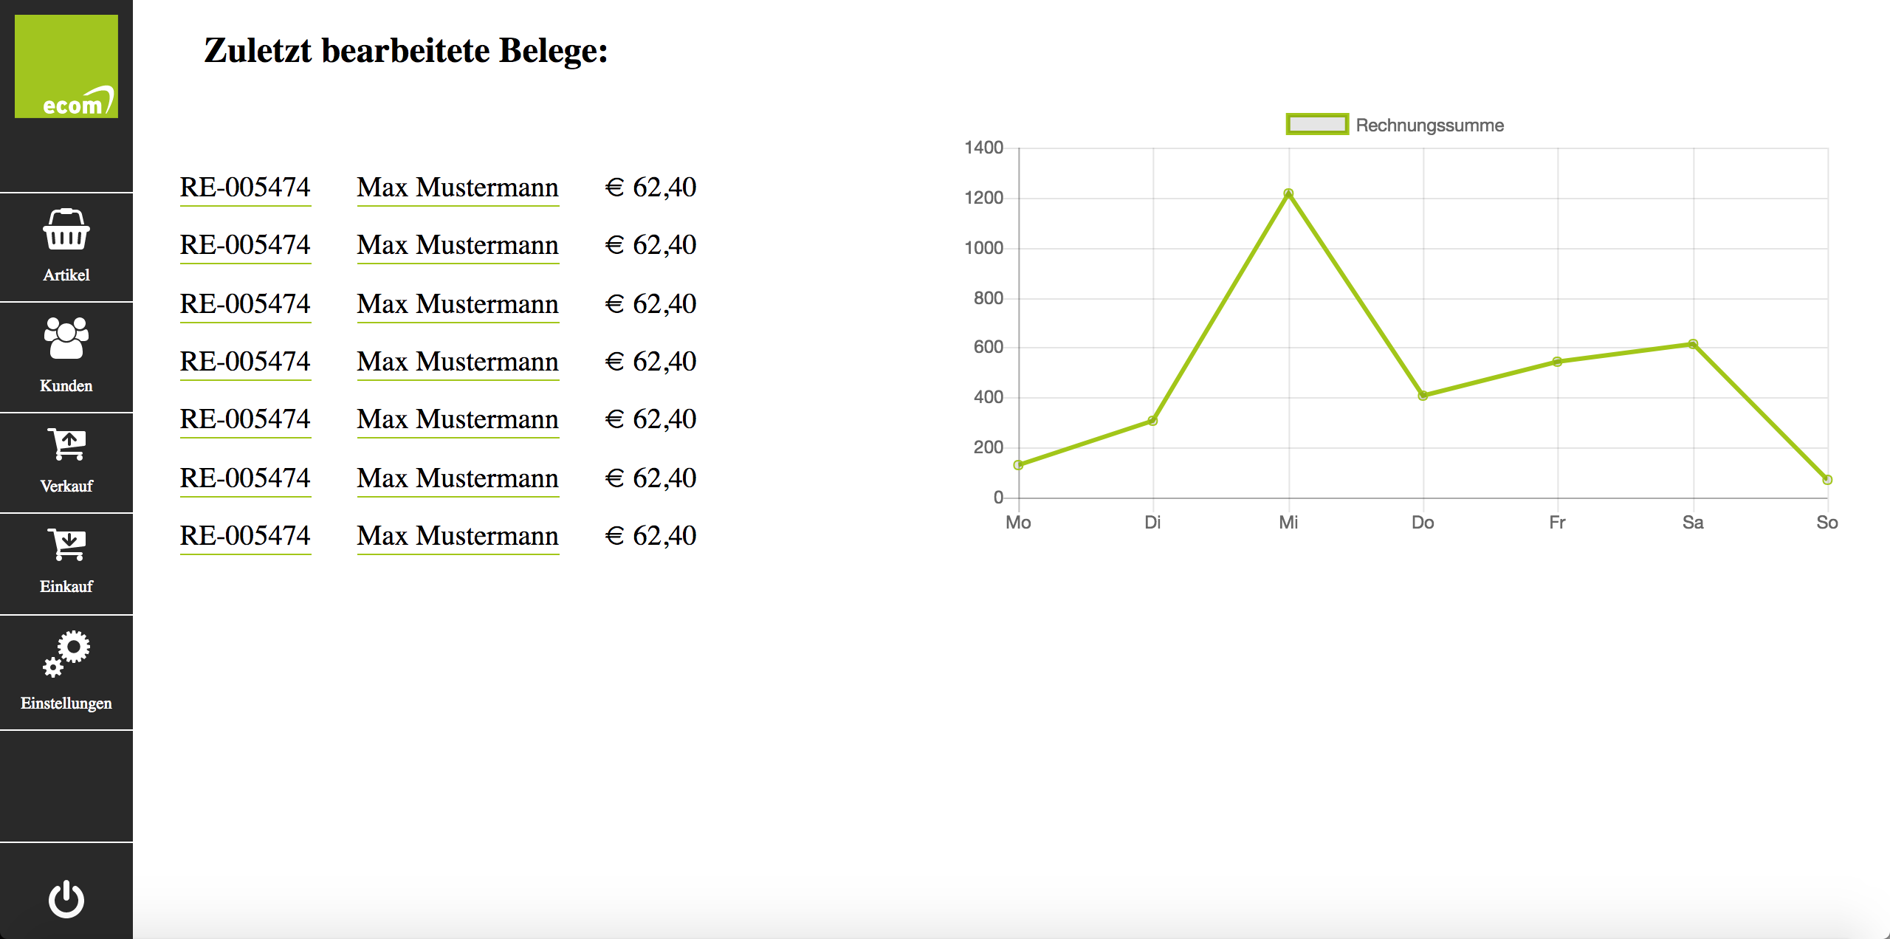1890x939 pixels.
Task: Open the Artikel menu label
Action: tap(66, 275)
